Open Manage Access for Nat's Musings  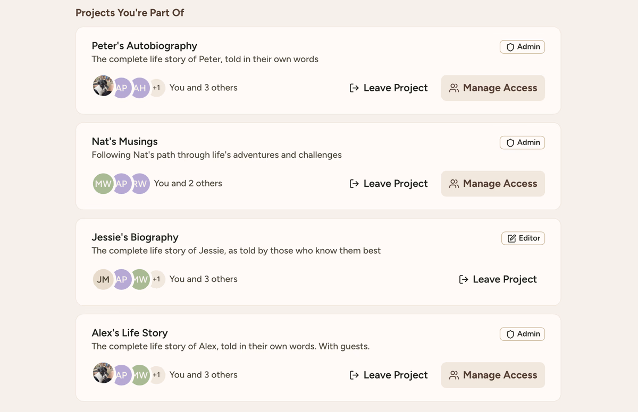point(493,184)
